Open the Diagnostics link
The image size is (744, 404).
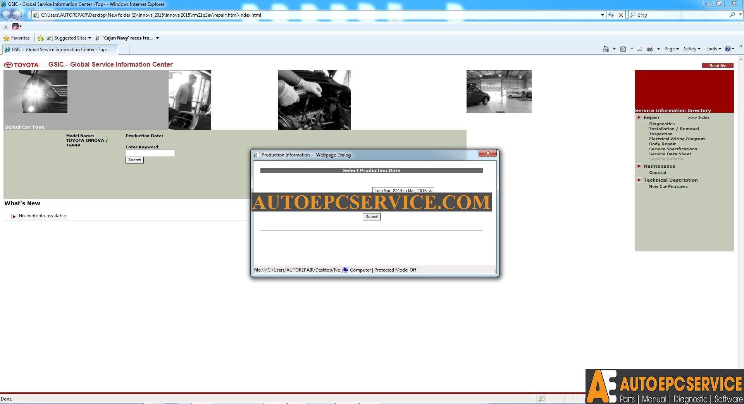click(x=661, y=124)
